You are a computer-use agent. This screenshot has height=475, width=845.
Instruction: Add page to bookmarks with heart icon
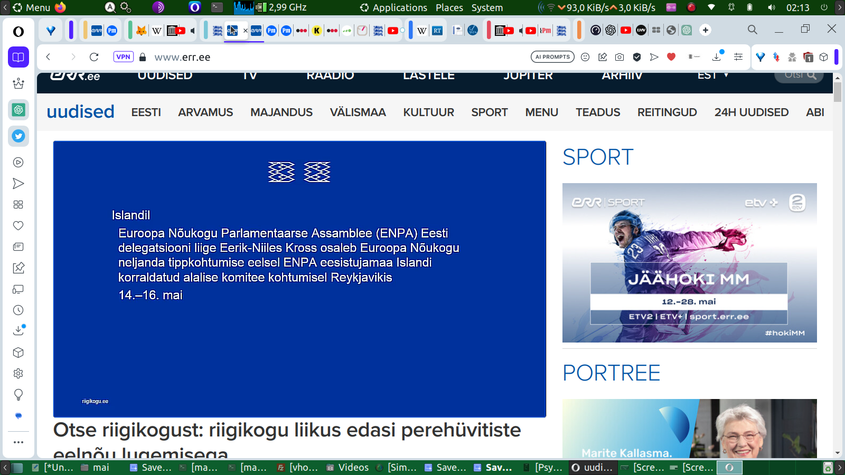pyautogui.click(x=671, y=57)
